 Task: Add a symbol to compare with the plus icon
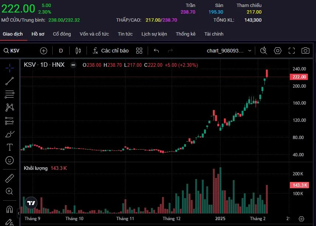click(x=43, y=51)
